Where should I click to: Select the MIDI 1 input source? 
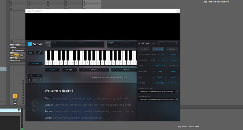coord(48,43)
